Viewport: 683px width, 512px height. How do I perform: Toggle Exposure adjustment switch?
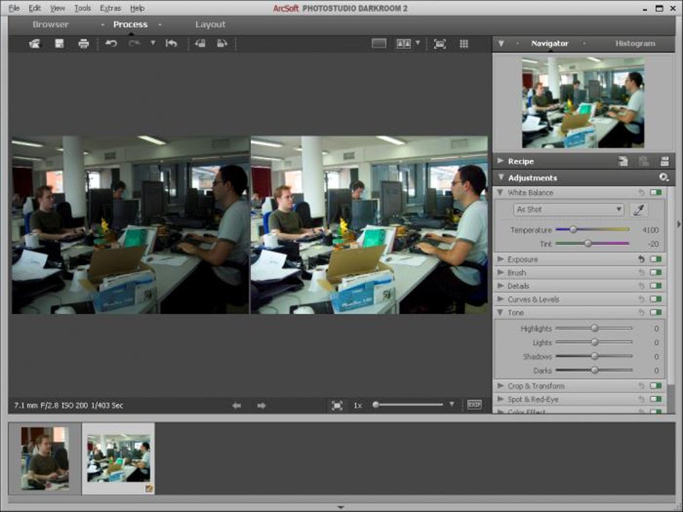pos(656,259)
